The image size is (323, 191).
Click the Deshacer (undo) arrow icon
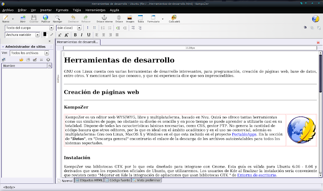73,17
